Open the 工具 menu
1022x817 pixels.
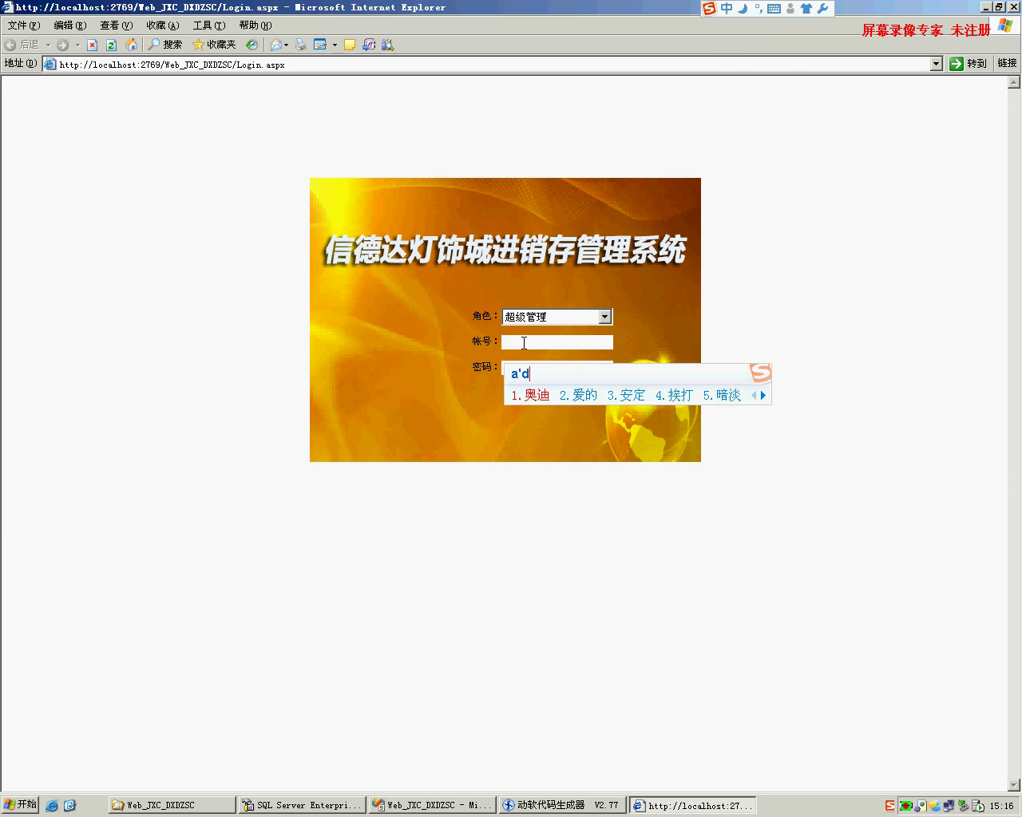tap(208, 26)
